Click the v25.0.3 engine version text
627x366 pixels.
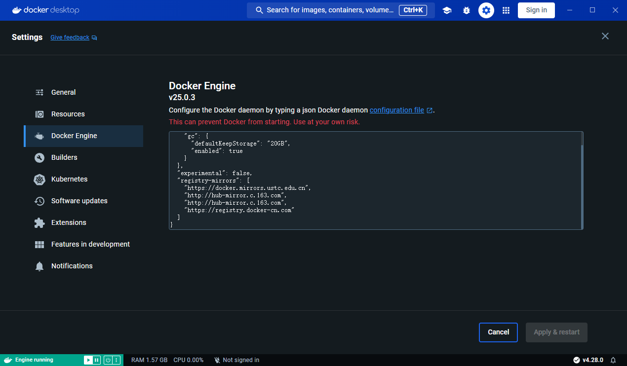[x=182, y=98]
